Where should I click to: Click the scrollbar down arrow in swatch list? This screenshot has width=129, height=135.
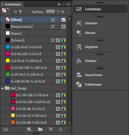tap(69, 123)
